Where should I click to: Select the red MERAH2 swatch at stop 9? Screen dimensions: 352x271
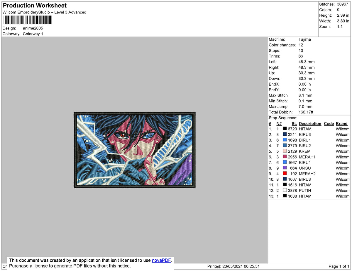click(285, 174)
